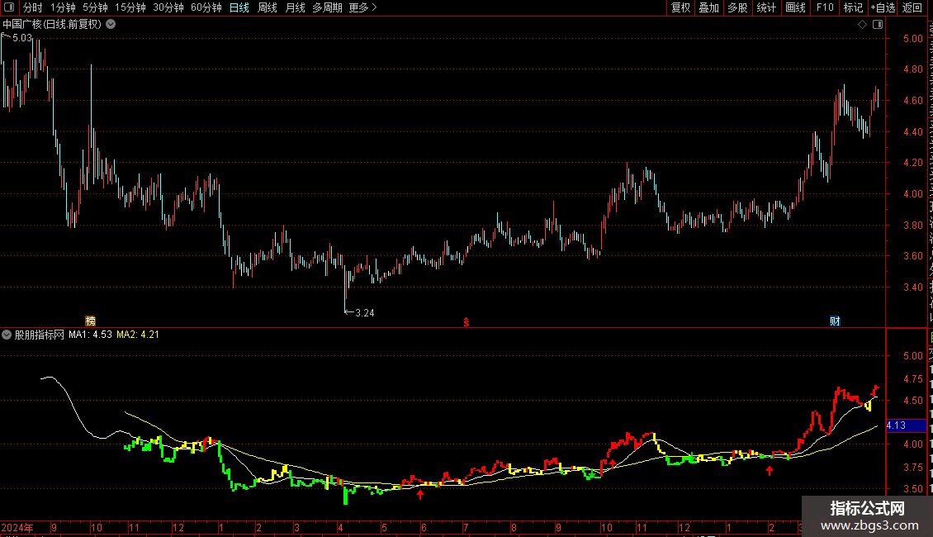Viewport: 933px width, 537px height.
Task: Expand the 更多 periods menu
Action: [x=362, y=7]
